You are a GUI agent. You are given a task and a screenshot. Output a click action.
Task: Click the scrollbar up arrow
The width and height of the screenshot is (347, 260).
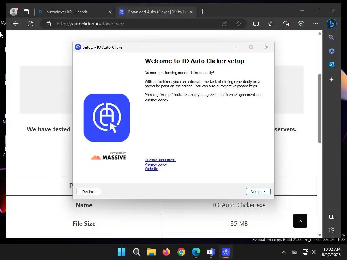coord(320,34)
